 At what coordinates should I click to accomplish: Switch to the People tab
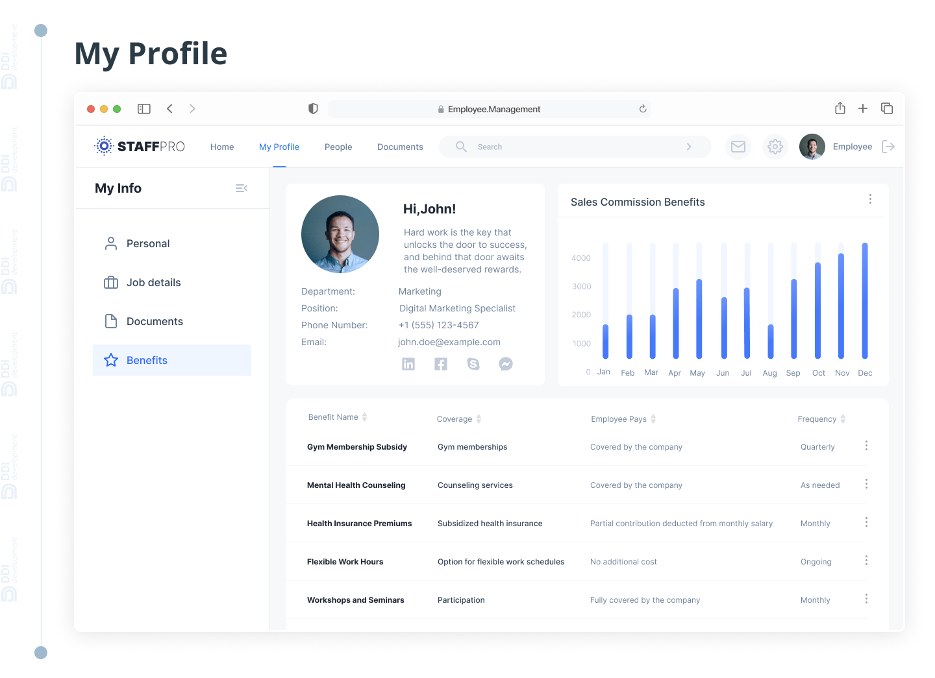pos(338,147)
